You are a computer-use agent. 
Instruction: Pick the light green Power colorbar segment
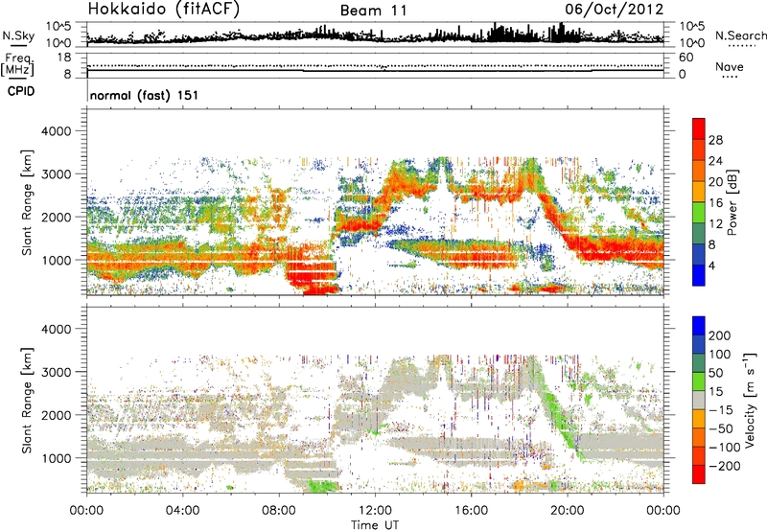[x=699, y=213]
